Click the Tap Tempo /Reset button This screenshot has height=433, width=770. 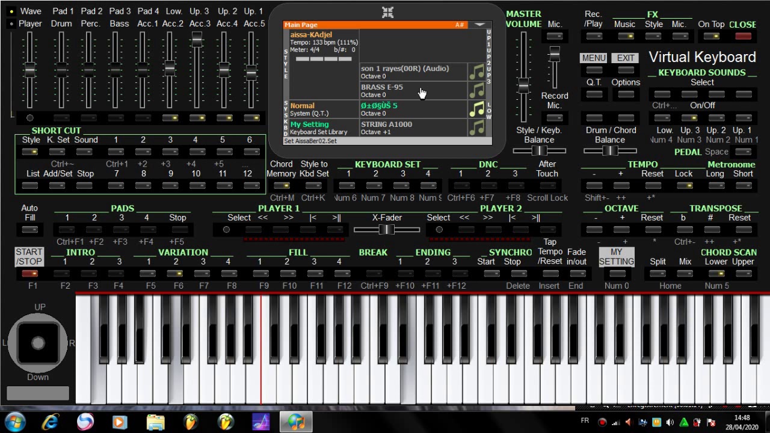[x=550, y=274]
